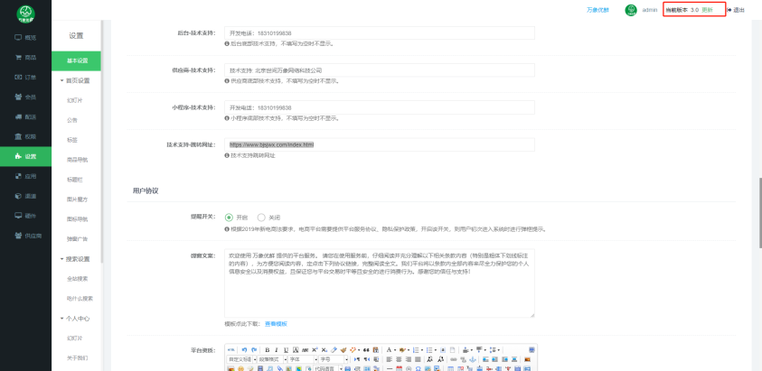The image size is (762, 371).
Task: Center align text in editor
Action: pyautogui.click(x=399, y=359)
